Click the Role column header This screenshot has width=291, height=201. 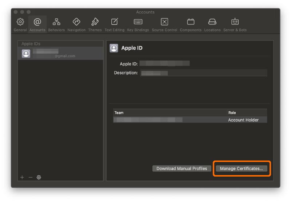click(247, 113)
